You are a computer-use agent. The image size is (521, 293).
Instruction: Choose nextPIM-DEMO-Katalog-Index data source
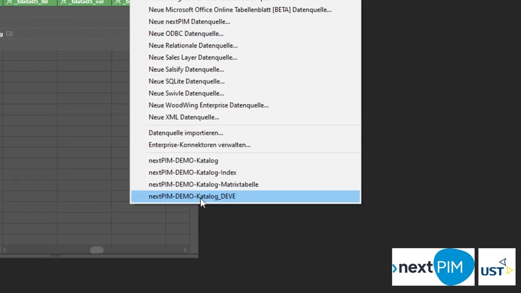tap(245, 172)
